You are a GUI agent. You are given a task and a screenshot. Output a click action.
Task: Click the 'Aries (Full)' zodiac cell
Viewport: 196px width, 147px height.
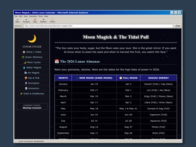pyautogui.click(x=159, y=133)
